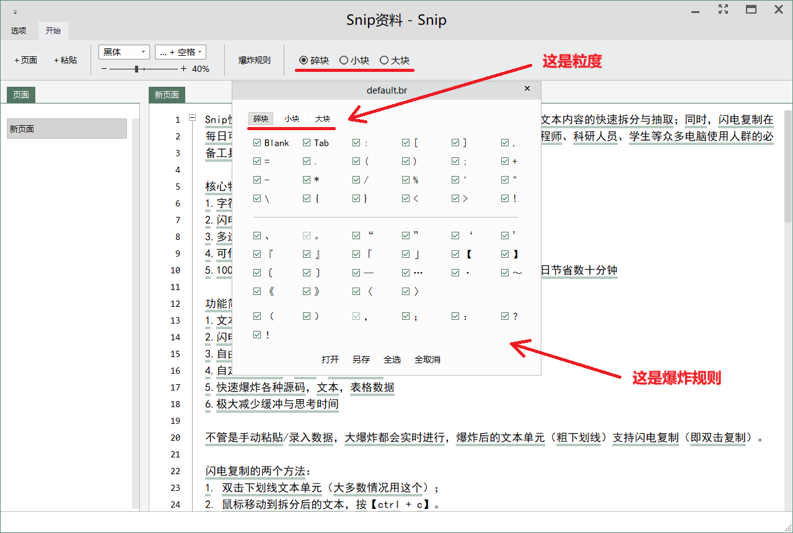Select the 碎块 radio button in toolbar

click(313, 60)
